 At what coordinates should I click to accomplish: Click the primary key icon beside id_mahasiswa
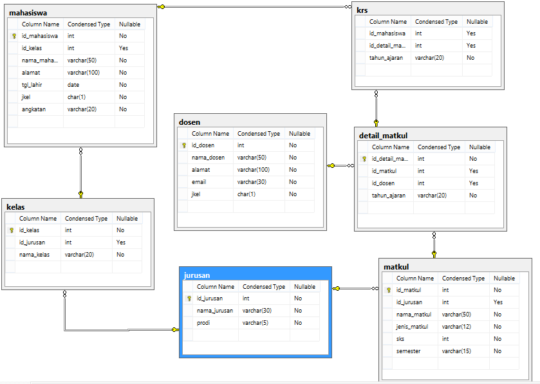tap(14, 36)
